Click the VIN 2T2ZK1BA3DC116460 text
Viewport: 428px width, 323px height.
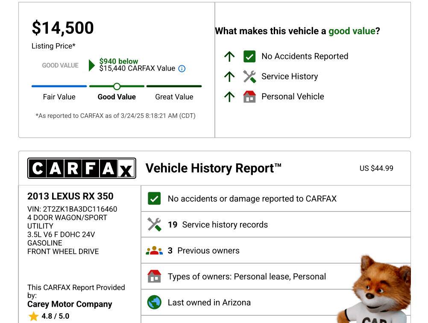[72, 209]
